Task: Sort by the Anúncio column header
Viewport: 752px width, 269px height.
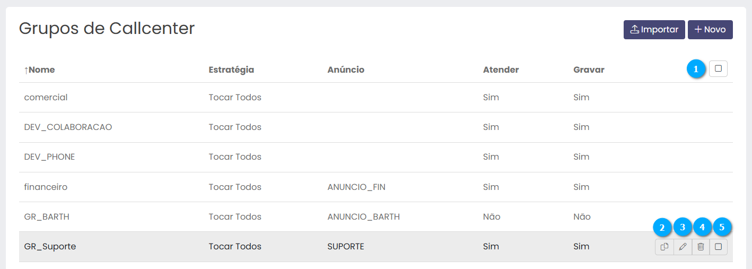Action: (x=346, y=70)
